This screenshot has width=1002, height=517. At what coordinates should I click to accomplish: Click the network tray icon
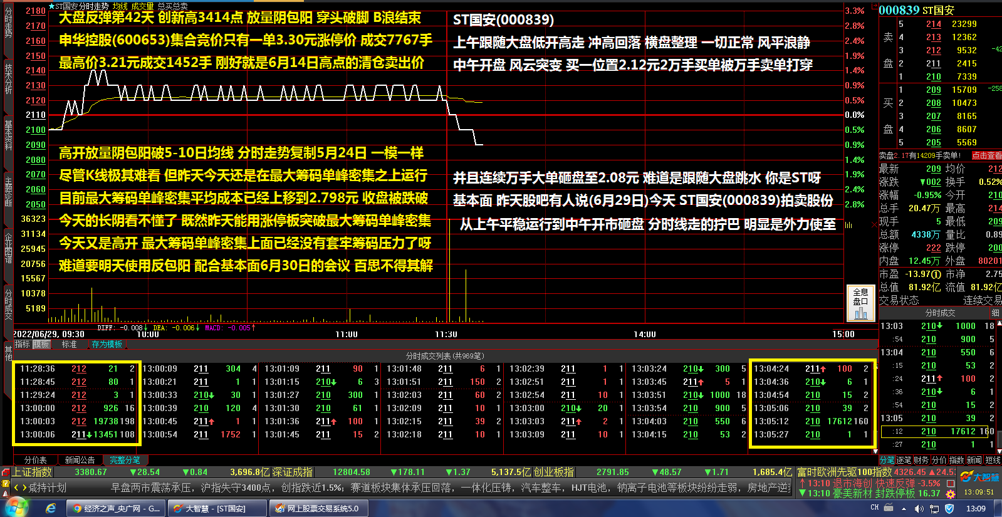[x=935, y=509]
